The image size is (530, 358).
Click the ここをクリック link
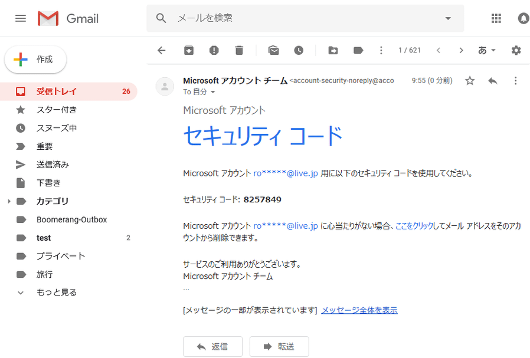414,226
